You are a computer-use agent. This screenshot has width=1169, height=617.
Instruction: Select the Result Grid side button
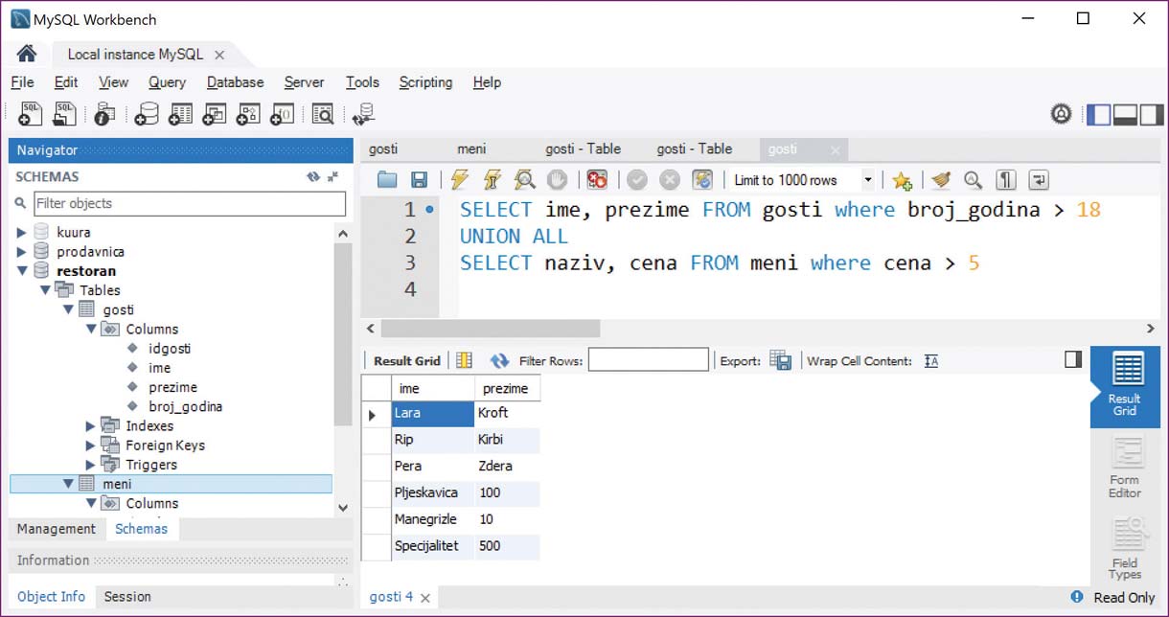pyautogui.click(x=1125, y=385)
